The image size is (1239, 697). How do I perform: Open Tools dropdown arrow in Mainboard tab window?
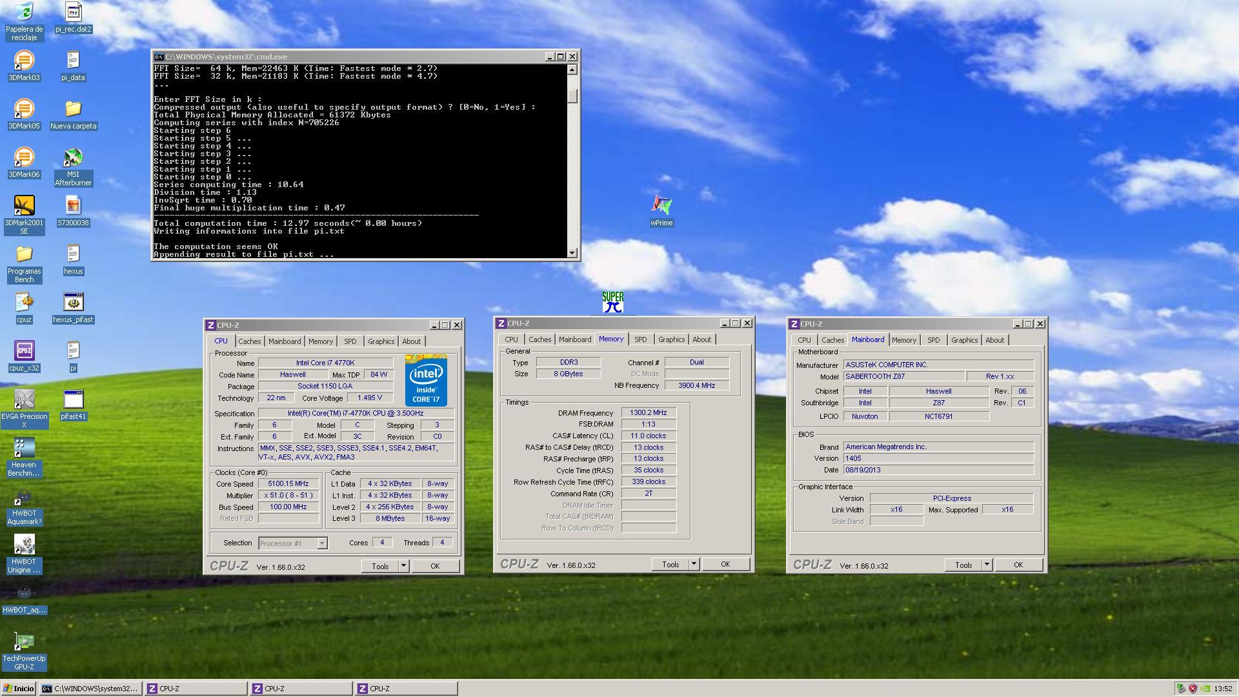coord(987,565)
